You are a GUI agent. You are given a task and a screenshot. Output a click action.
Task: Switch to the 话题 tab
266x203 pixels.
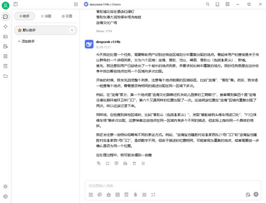[x=46, y=16]
